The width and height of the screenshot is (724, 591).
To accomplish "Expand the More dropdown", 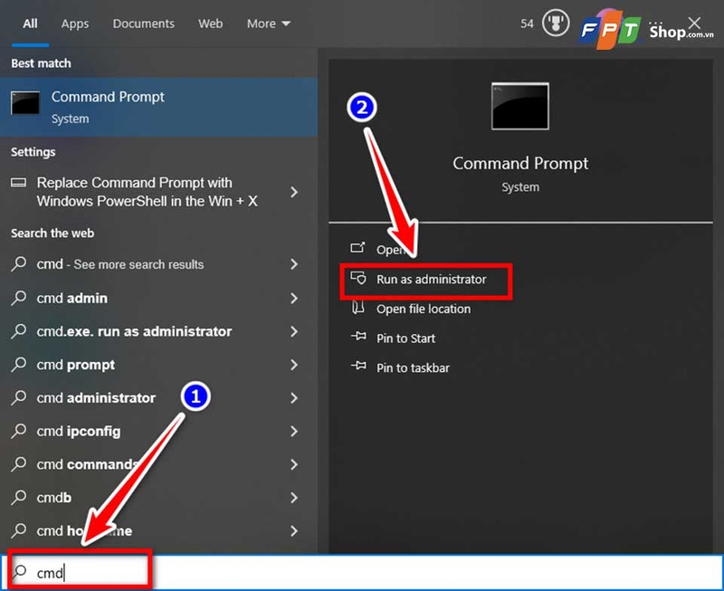I will tap(268, 24).
